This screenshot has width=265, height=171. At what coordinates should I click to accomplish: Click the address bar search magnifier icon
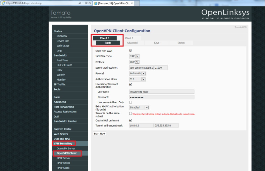click(79, 3)
